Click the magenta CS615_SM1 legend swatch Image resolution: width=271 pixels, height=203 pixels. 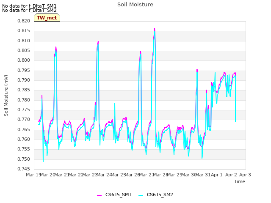click(99, 195)
